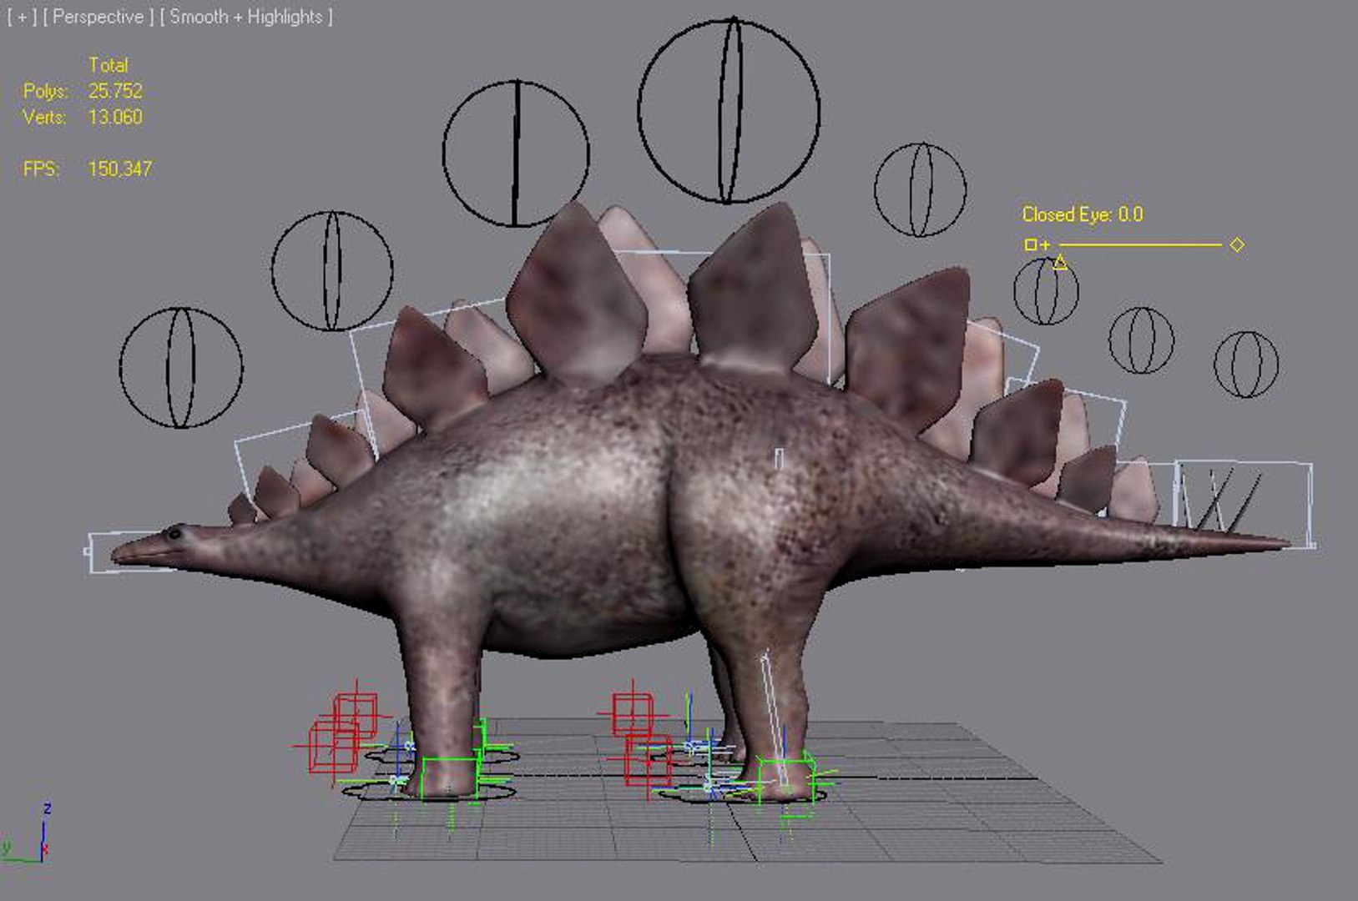Click the diamond end marker of Closed Eye slider
Image resolution: width=1358 pixels, height=901 pixels.
tap(1237, 244)
